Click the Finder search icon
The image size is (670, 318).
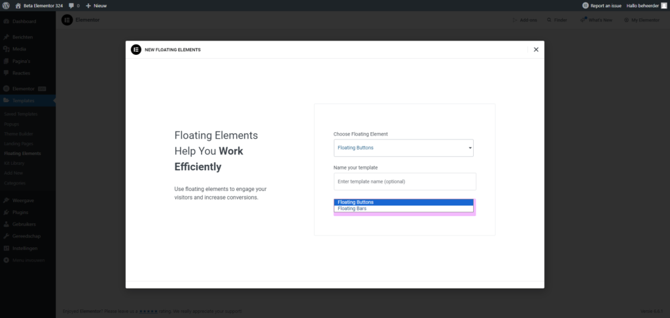[549, 20]
